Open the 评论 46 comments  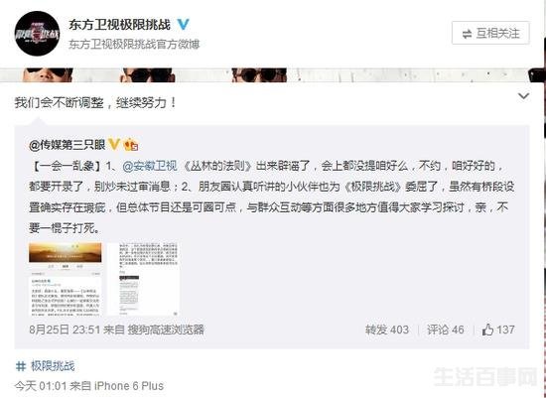click(446, 330)
